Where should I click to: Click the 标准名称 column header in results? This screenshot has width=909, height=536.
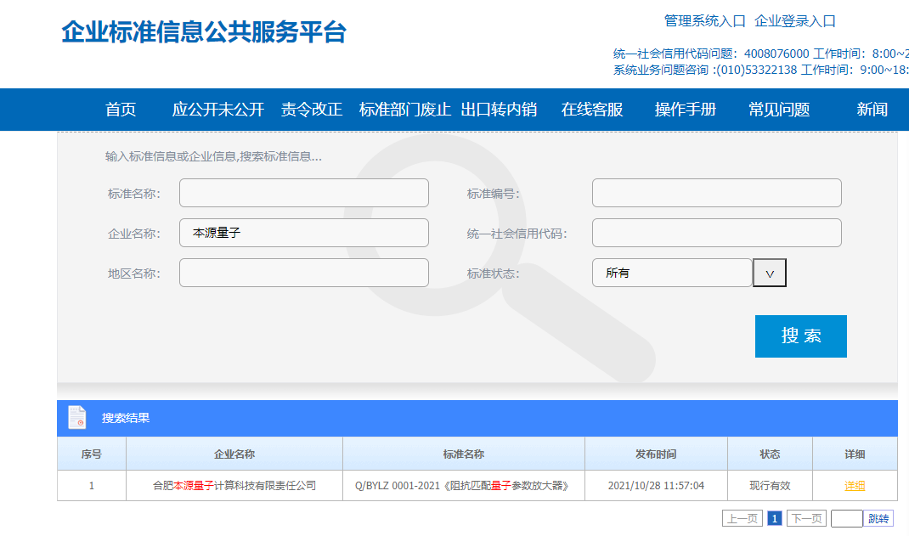click(464, 454)
